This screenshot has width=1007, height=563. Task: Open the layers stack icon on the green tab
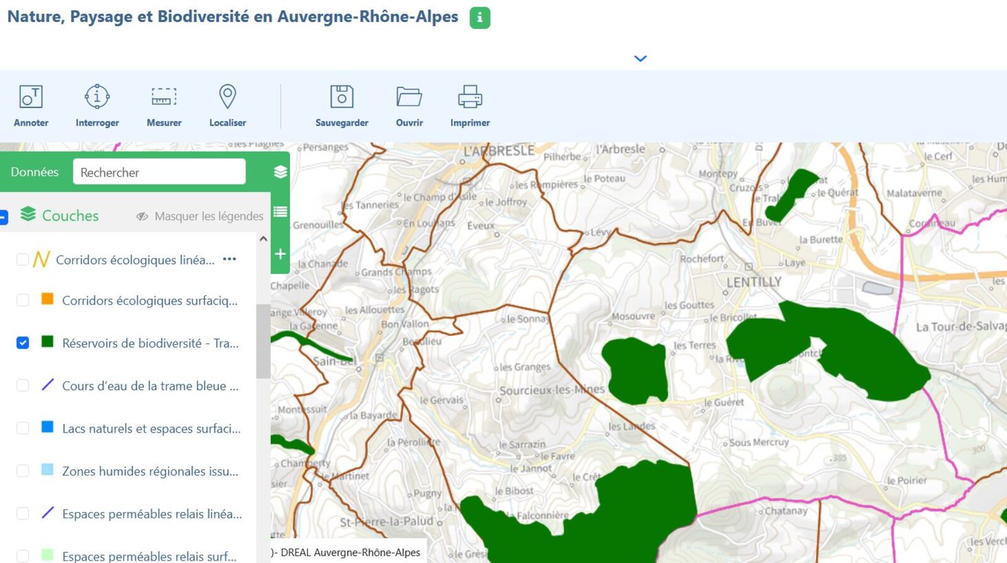tap(281, 172)
